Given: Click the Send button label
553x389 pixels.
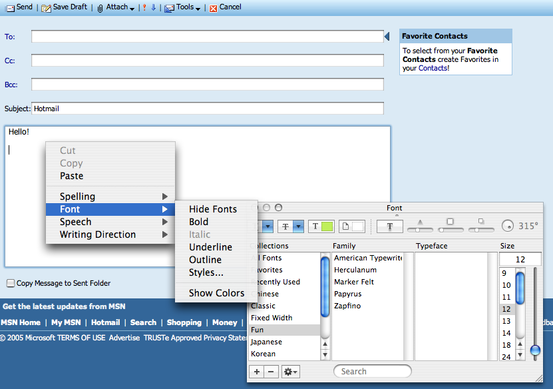Looking at the screenshot, I should 25,7.
